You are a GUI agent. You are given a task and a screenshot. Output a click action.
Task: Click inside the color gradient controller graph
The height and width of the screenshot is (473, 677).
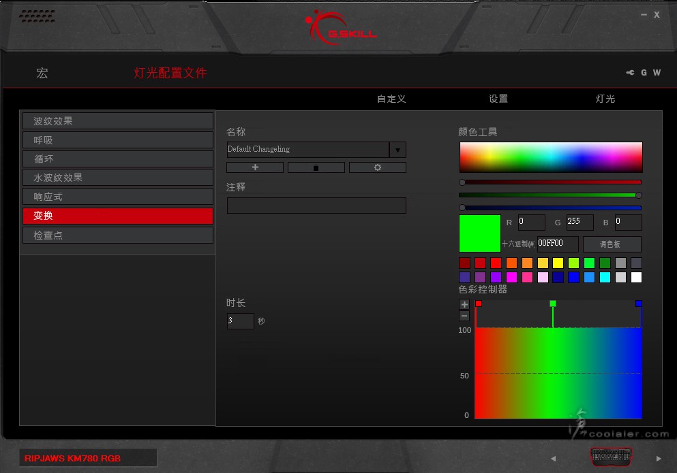click(x=558, y=373)
